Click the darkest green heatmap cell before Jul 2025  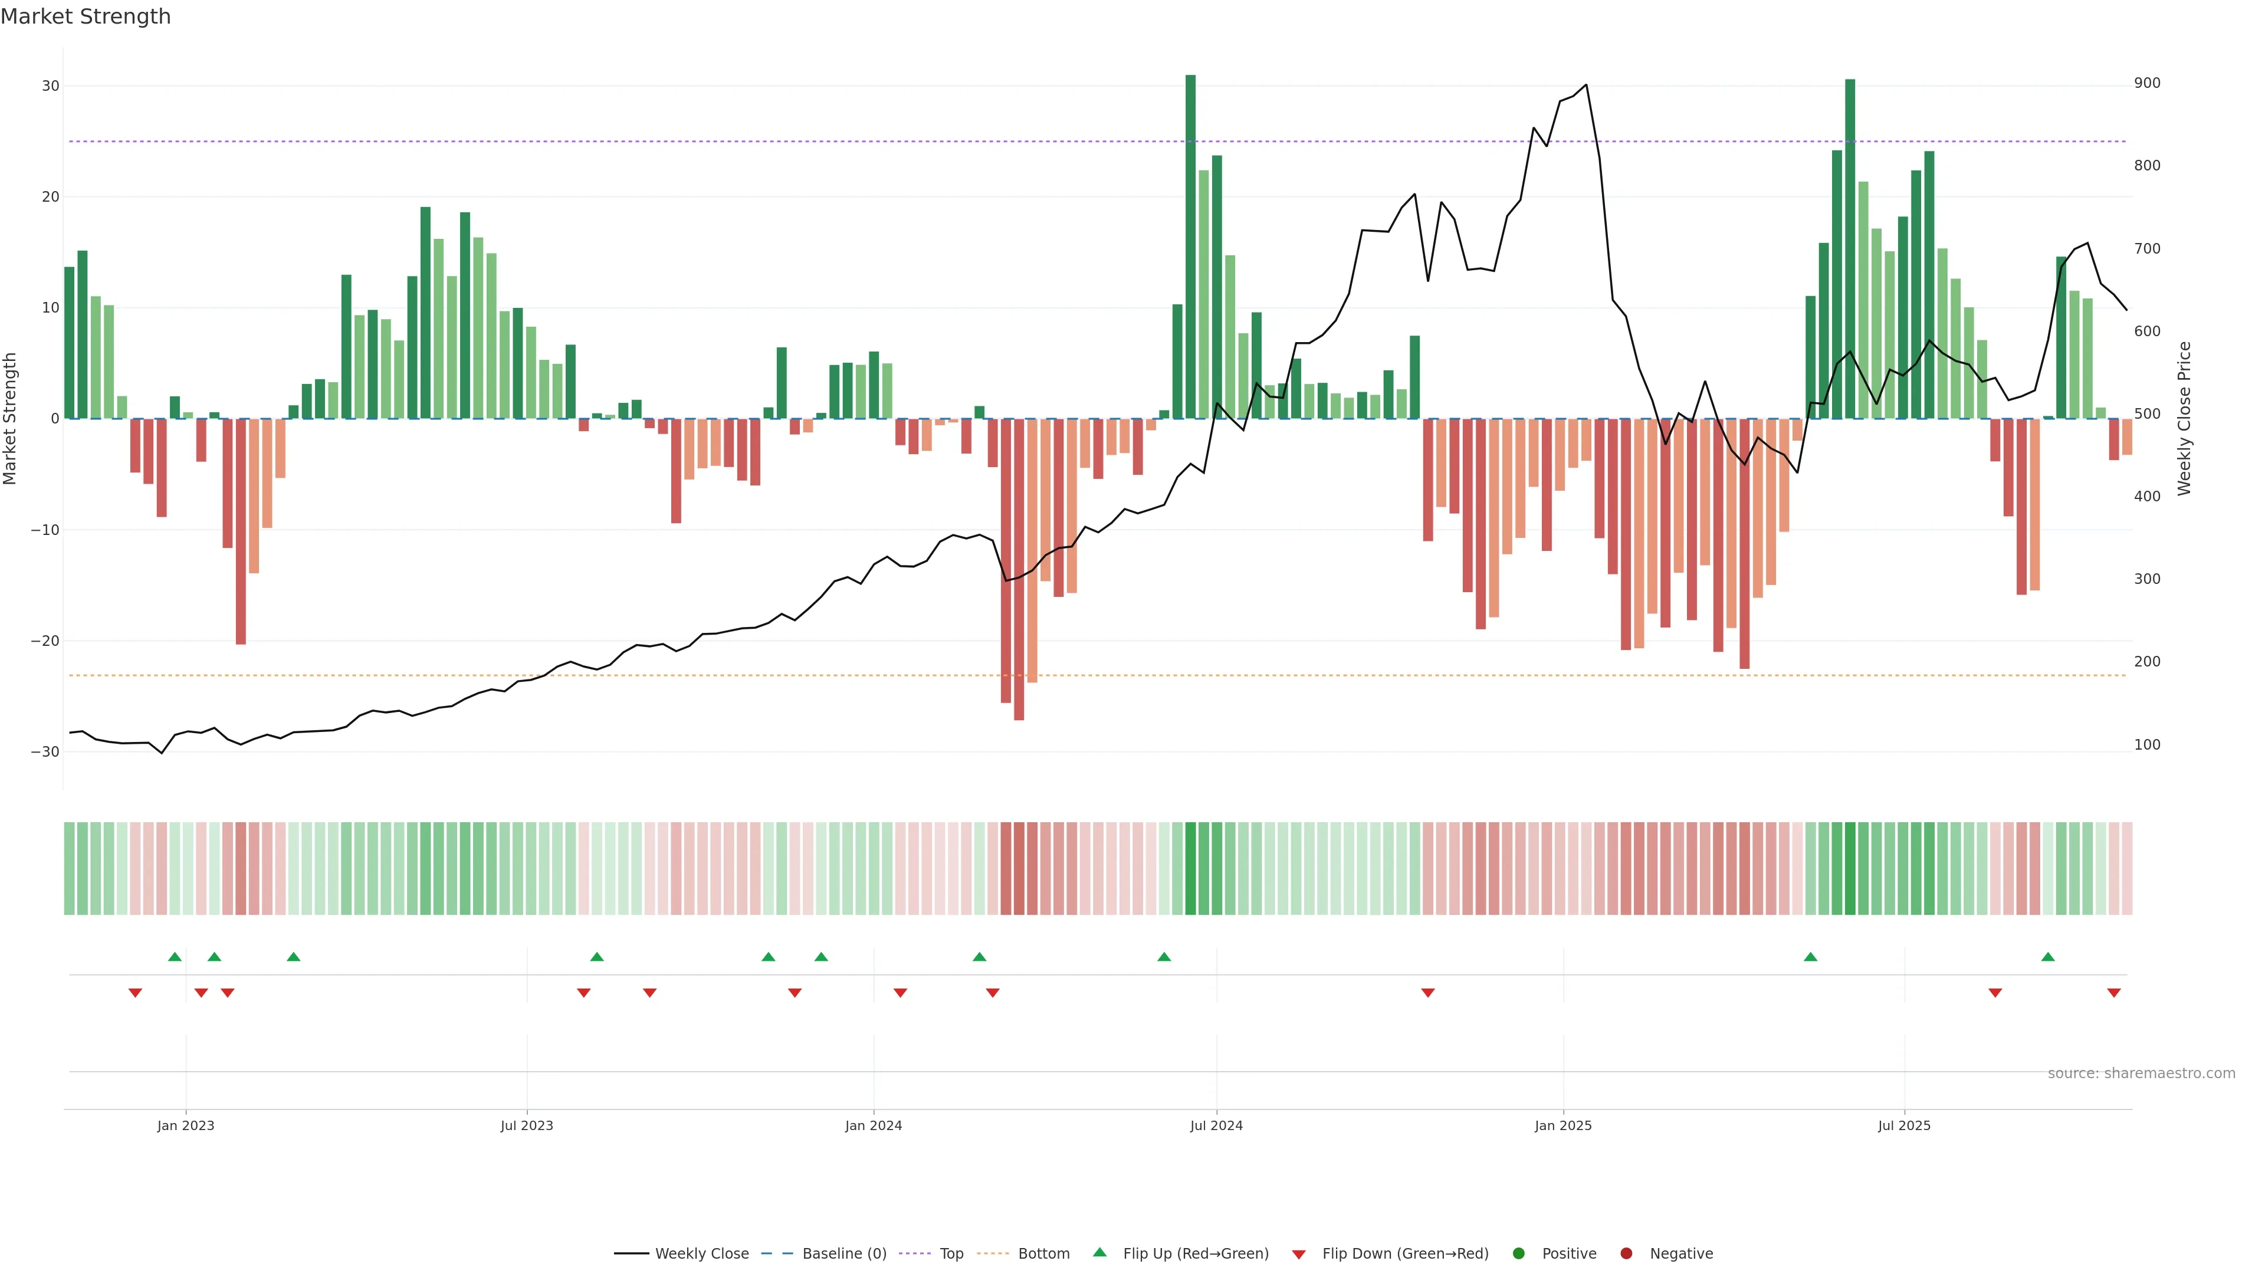(x=1850, y=868)
